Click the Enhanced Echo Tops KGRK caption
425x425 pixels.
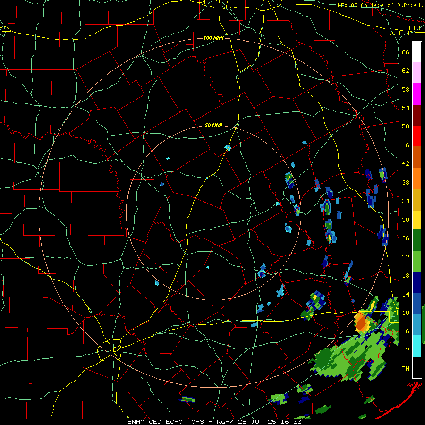pyautogui.click(x=214, y=422)
